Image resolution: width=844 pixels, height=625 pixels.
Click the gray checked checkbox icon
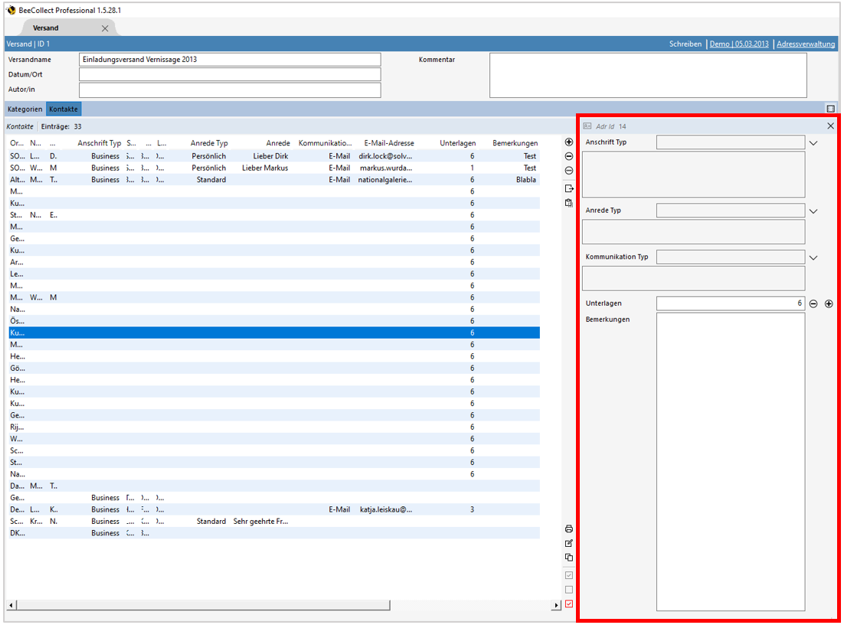(568, 575)
